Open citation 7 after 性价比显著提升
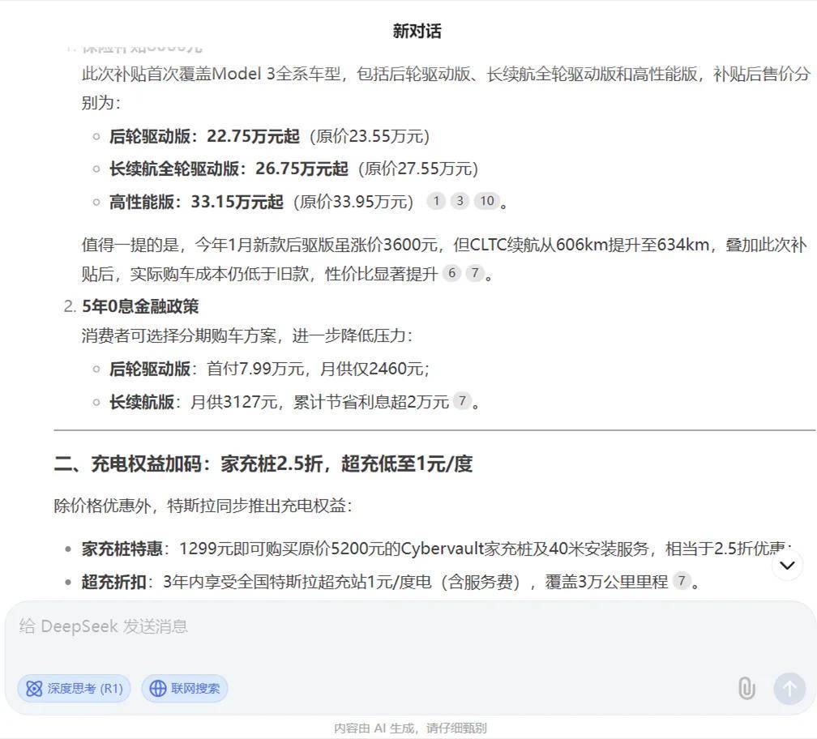The width and height of the screenshot is (817, 739). 475,273
